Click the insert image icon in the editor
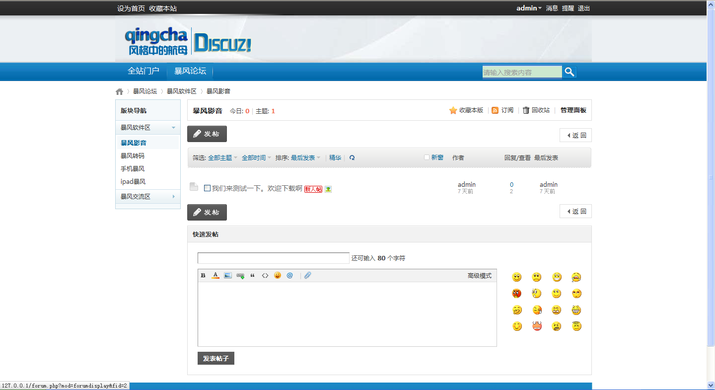715x390 pixels. [228, 275]
